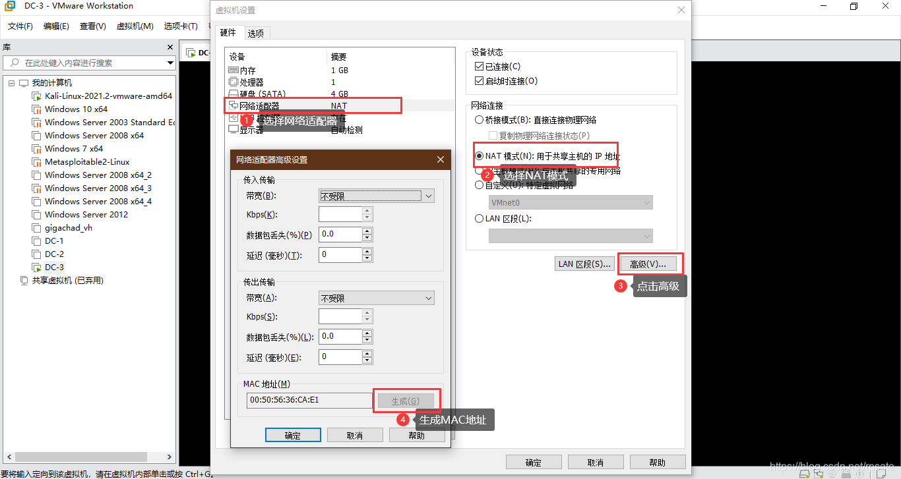
Task: Open the 虚拟机(M) menu
Action: point(135,26)
